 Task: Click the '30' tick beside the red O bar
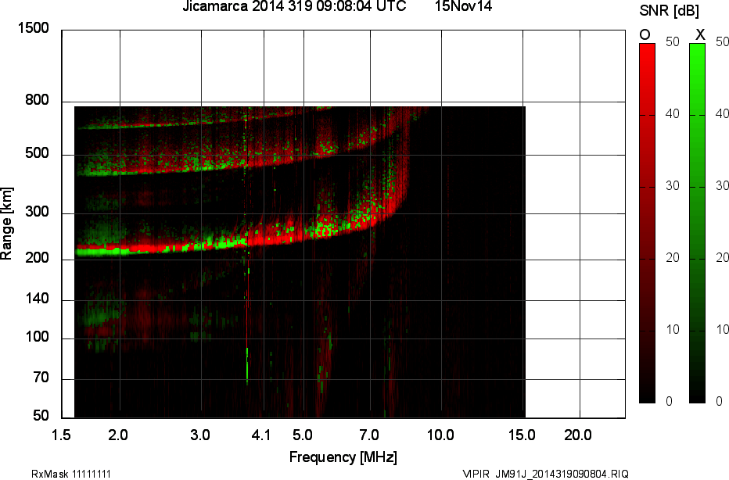click(672, 186)
